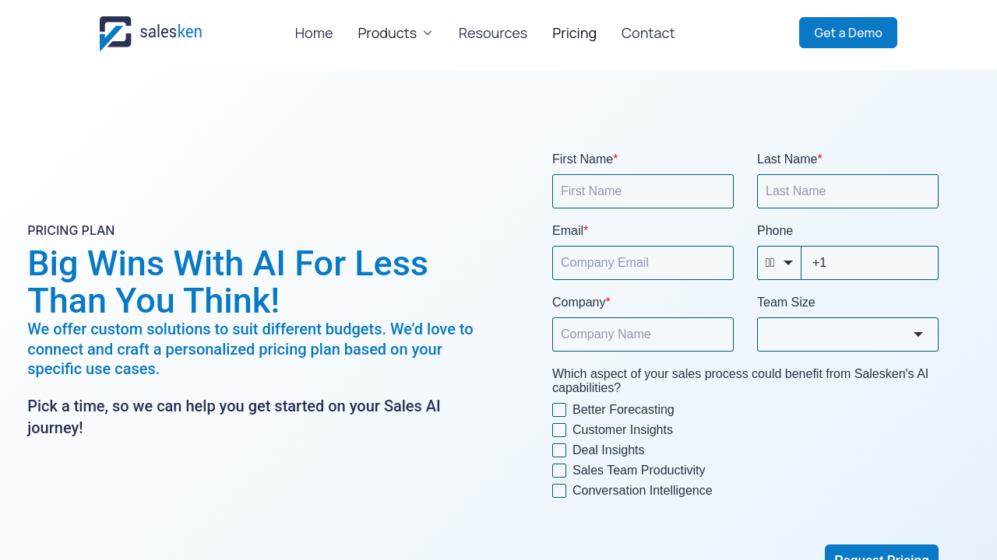This screenshot has width=997, height=560.
Task: Click into the Last Name field
Action: pos(847,191)
